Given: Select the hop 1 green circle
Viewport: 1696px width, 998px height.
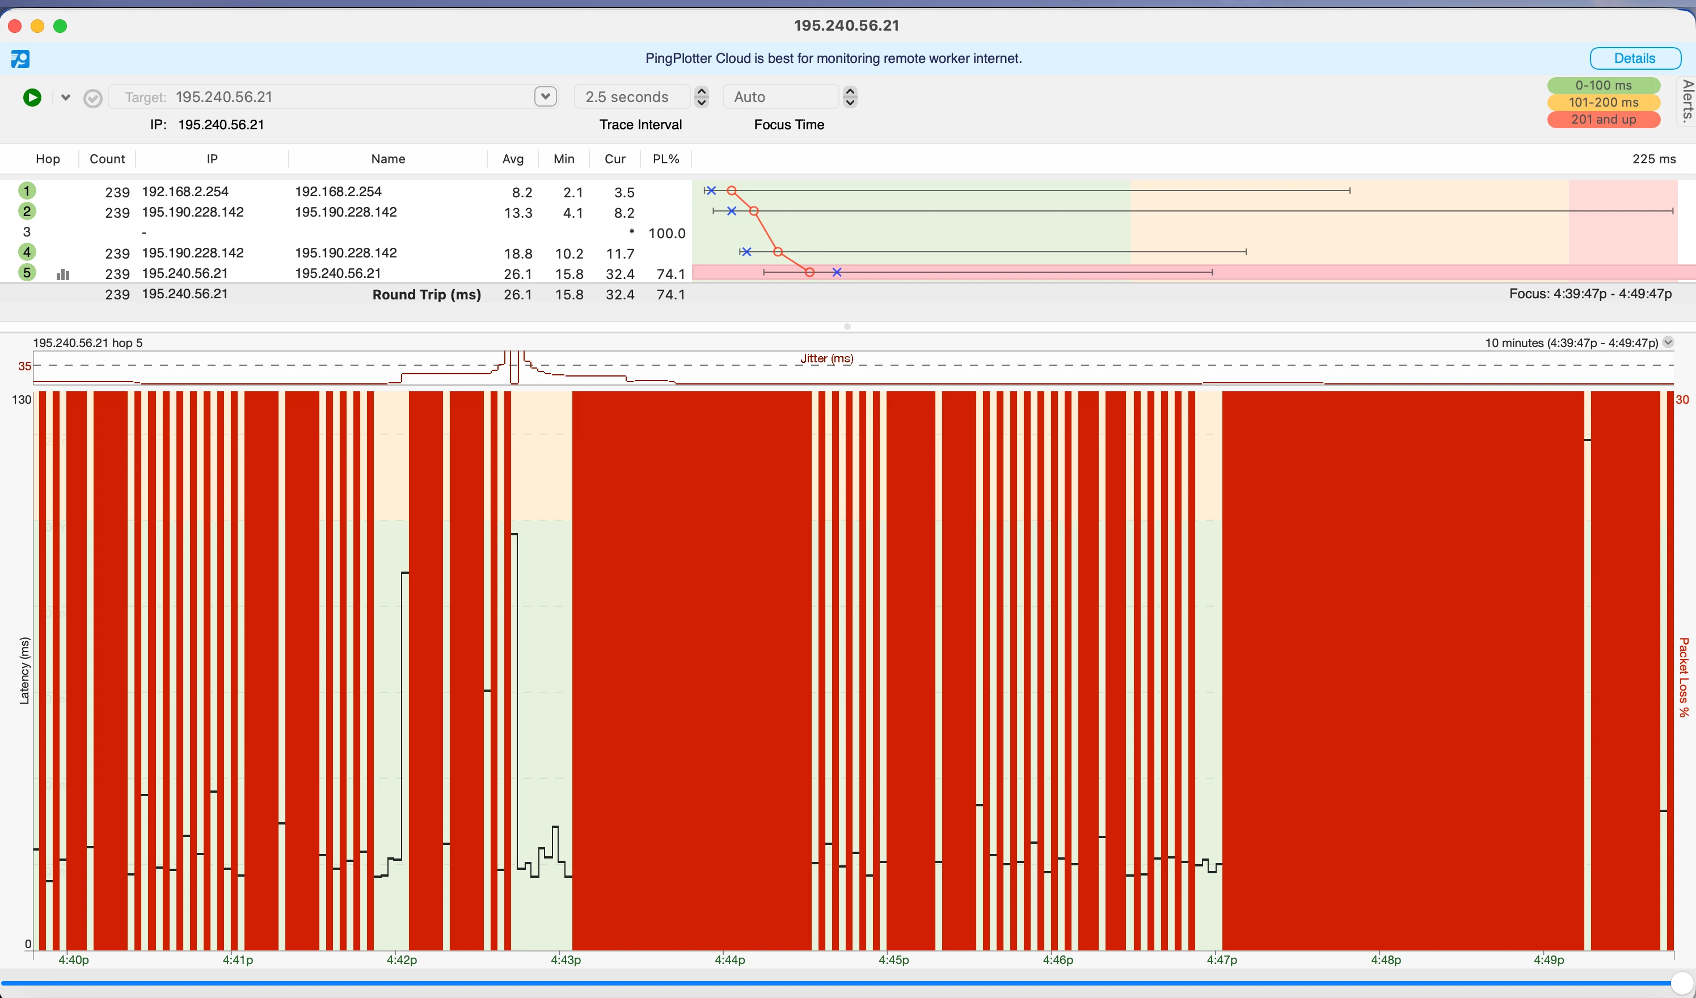Looking at the screenshot, I should (x=27, y=191).
